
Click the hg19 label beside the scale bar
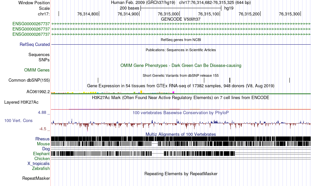click(x=229, y=8)
